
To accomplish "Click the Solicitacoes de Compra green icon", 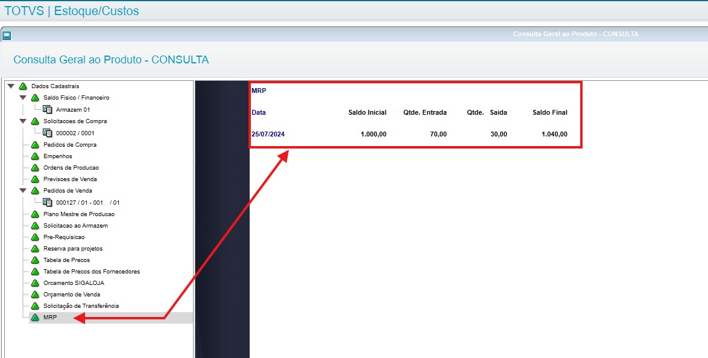I will [x=35, y=121].
